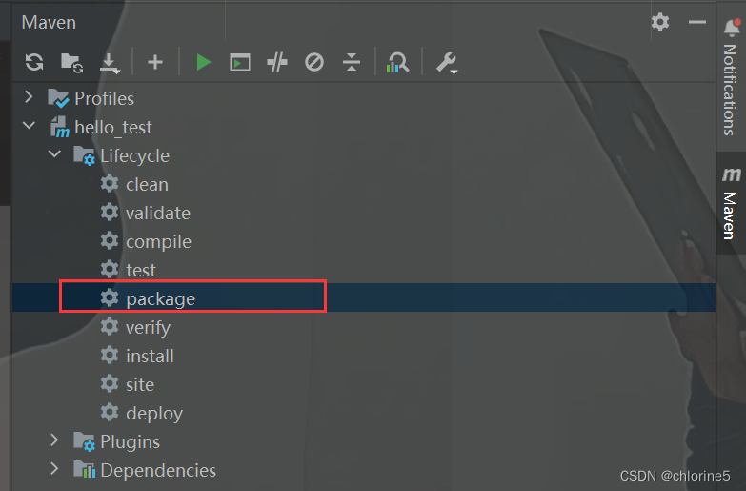Click the Dependencies folder icon
This screenshot has width=746, height=491.
click(85, 469)
